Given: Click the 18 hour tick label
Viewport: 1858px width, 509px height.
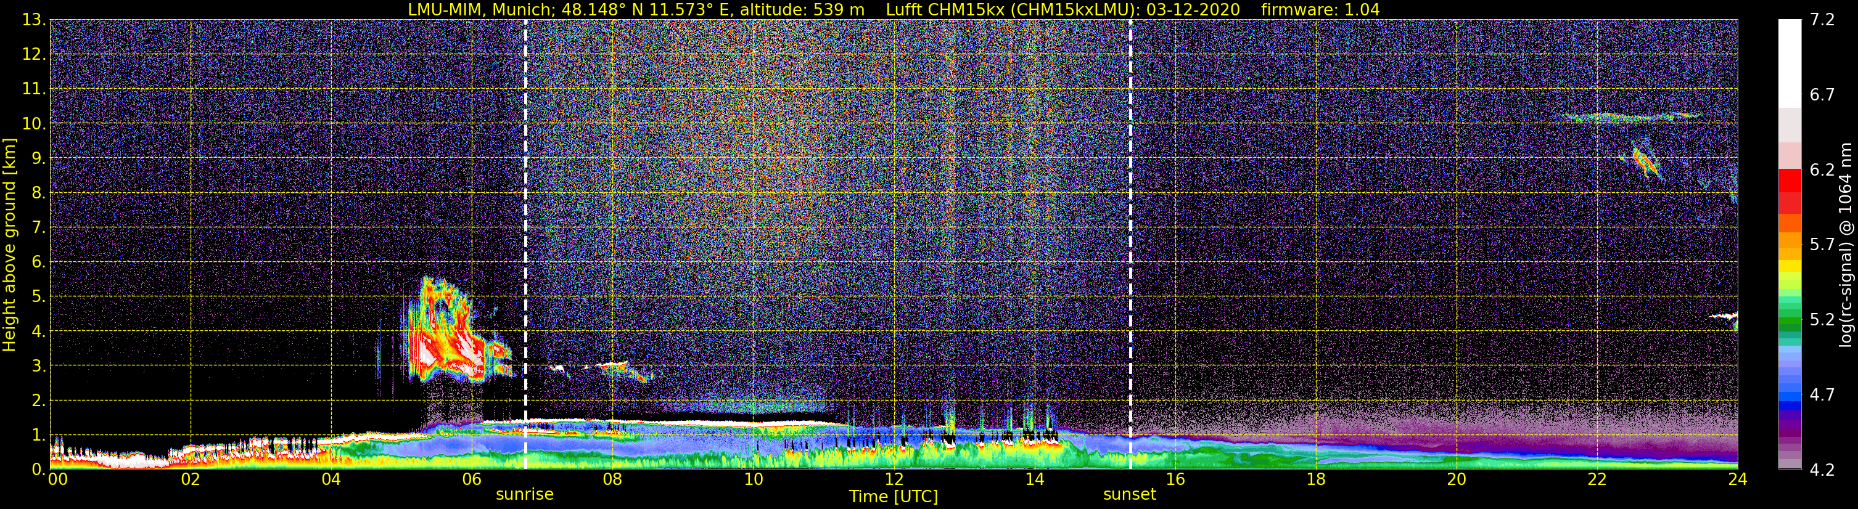Looking at the screenshot, I should 1315,480.
